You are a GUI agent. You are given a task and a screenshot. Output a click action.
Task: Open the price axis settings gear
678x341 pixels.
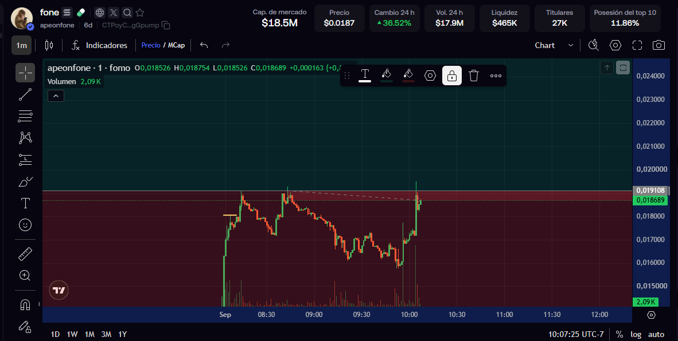click(651, 315)
